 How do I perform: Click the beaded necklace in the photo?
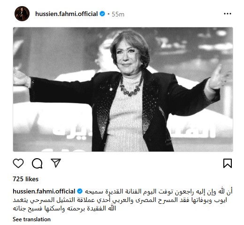131,86
